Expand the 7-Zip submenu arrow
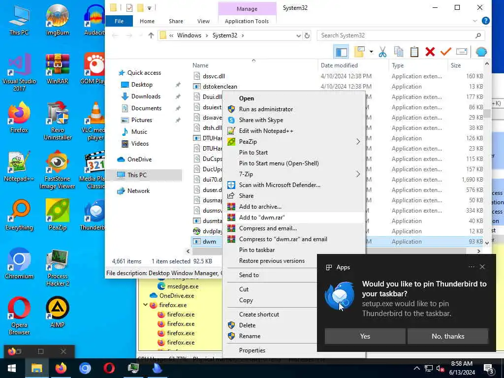The image size is (504, 378). click(x=358, y=174)
